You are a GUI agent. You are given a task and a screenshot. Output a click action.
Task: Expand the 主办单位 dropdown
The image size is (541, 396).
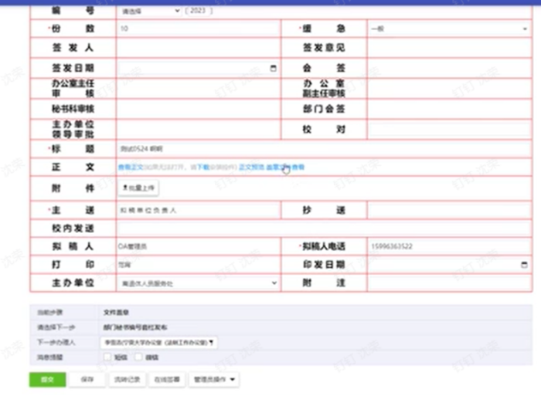(198, 283)
